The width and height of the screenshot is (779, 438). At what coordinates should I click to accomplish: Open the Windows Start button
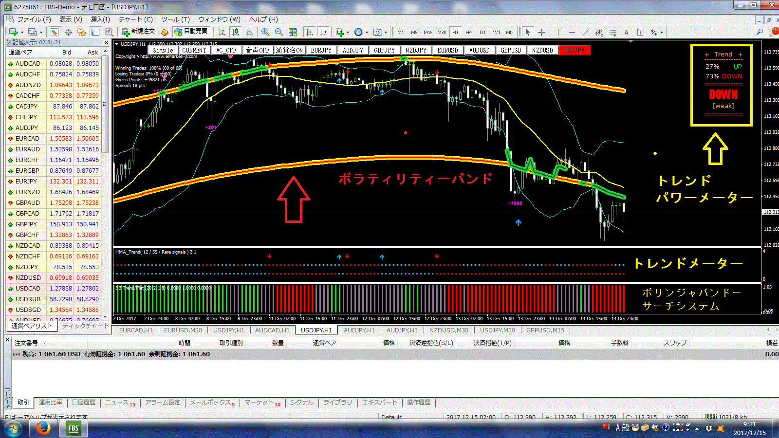(14, 429)
